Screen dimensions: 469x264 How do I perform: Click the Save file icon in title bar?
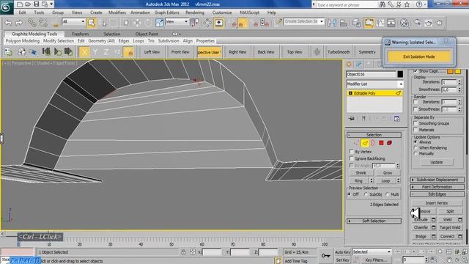37,4
